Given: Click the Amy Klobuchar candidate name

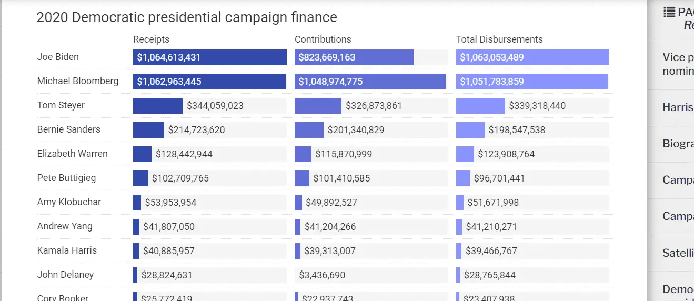Looking at the screenshot, I should (x=69, y=202).
